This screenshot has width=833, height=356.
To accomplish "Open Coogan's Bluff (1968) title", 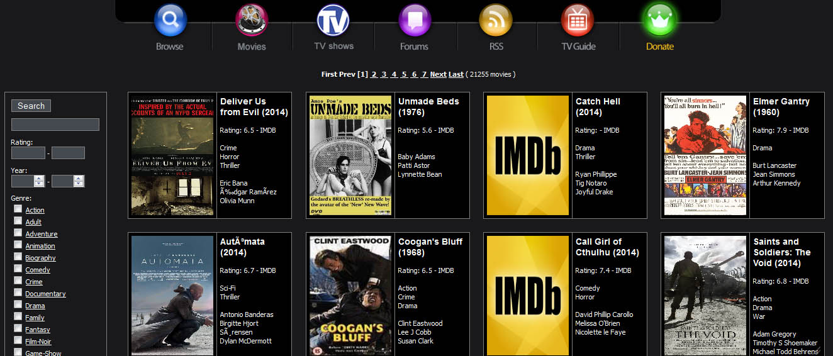I will (x=430, y=247).
